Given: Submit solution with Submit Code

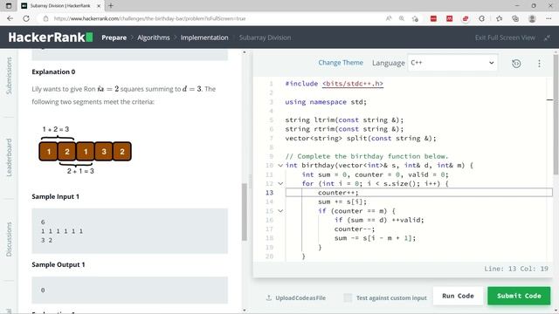Looking at the screenshot, I should coord(519,296).
